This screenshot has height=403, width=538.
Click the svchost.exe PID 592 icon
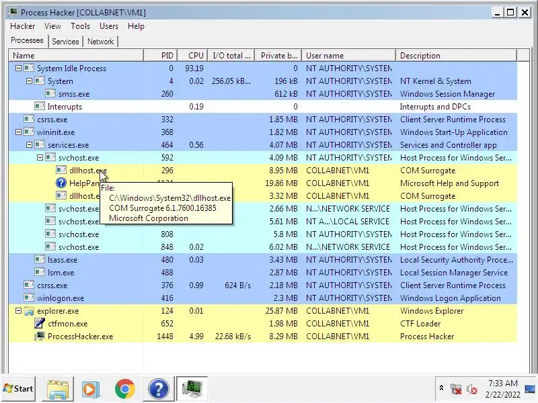(50, 158)
